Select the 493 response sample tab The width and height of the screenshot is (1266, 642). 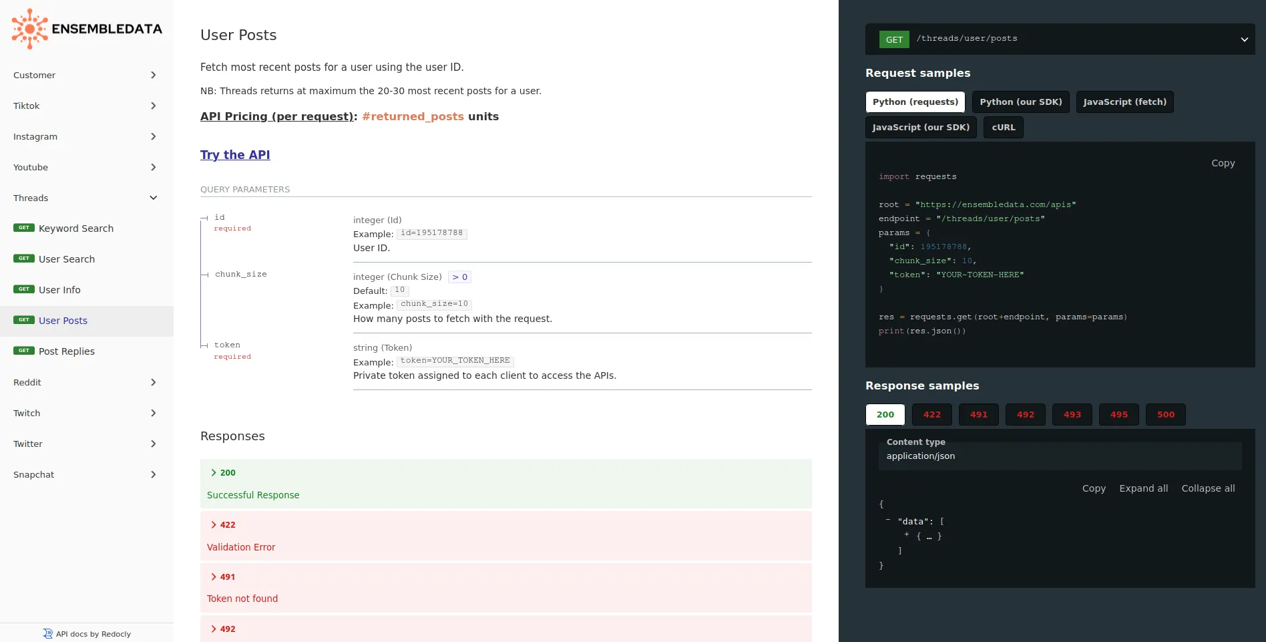coord(1072,414)
